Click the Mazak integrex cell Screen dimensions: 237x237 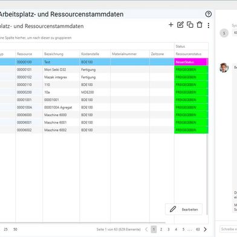61,77
